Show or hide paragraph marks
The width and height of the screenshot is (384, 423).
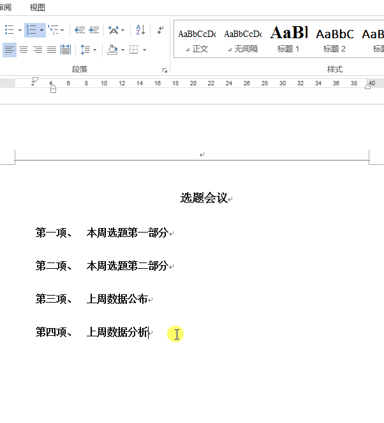[x=160, y=30]
